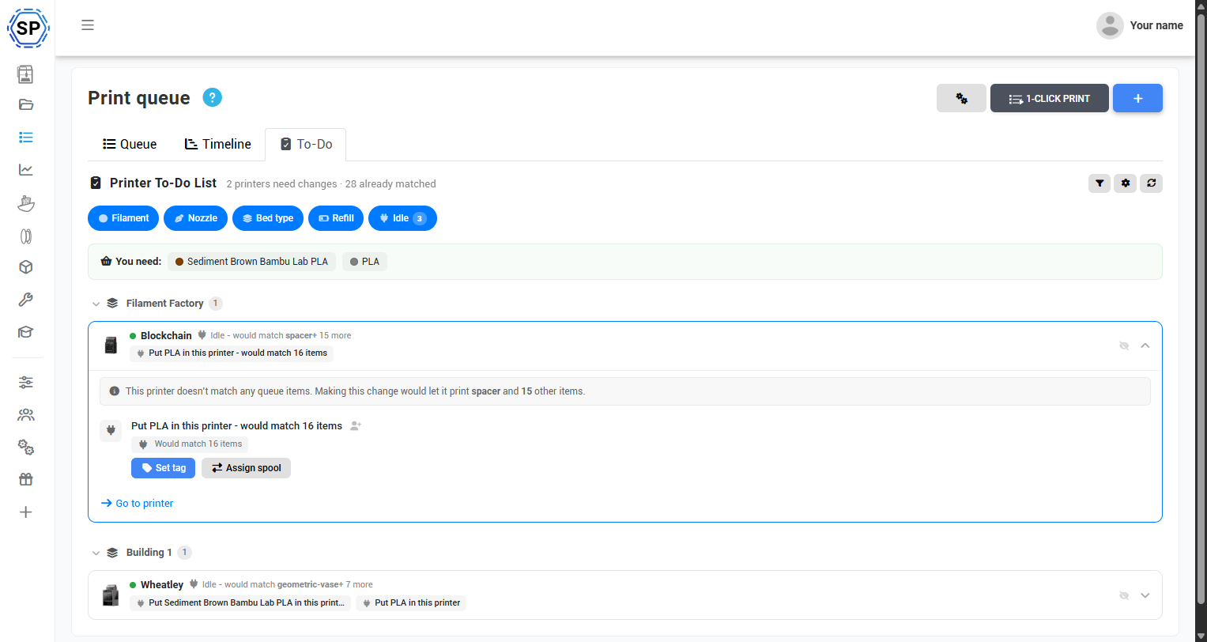Open the filament spools sidebar icon
This screenshot has height=642, width=1207.
pos(25,236)
